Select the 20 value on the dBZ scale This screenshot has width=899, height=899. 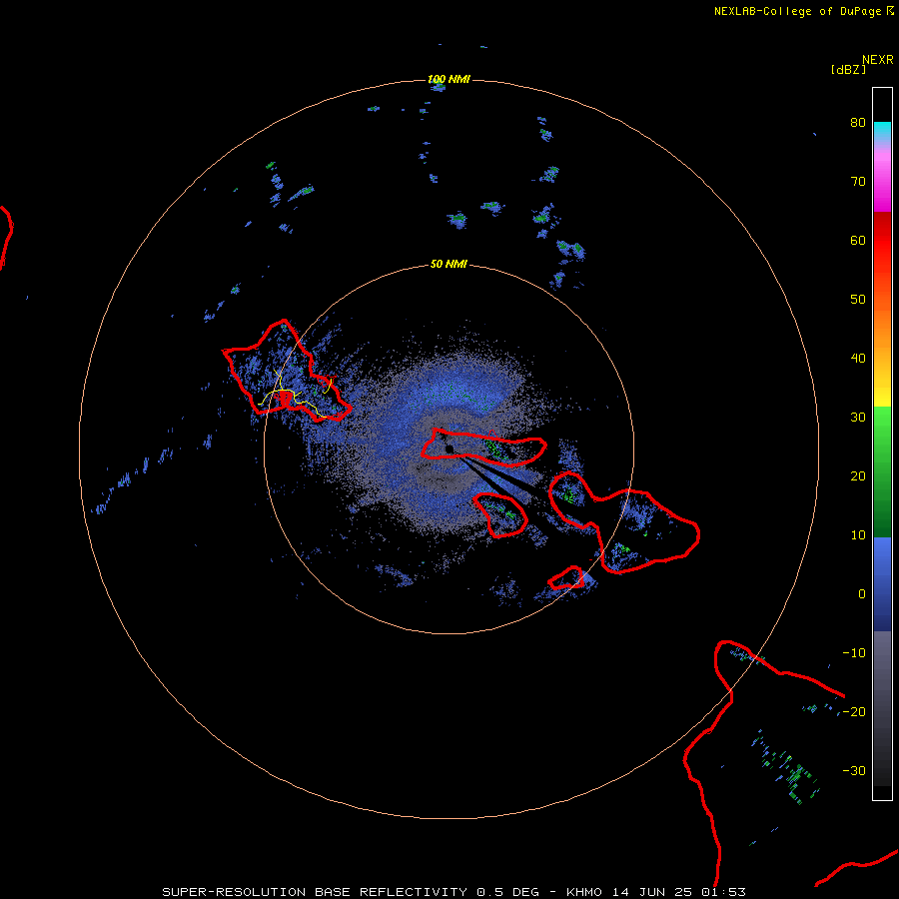[858, 476]
